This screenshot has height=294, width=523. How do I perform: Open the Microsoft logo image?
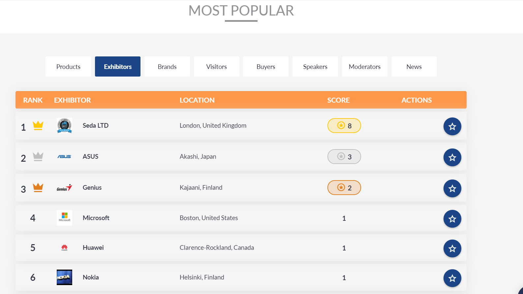point(64,218)
